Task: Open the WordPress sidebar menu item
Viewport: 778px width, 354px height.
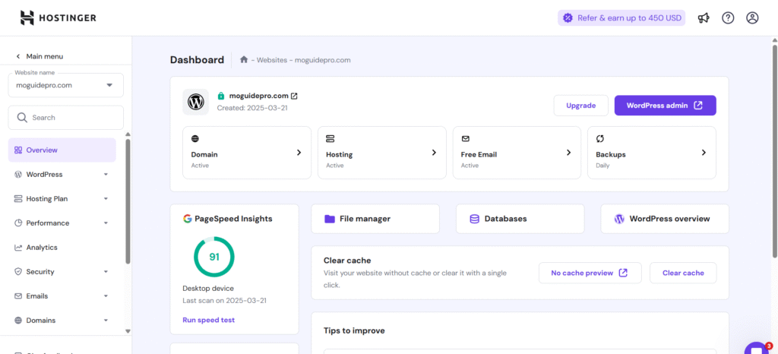Action: pos(62,175)
